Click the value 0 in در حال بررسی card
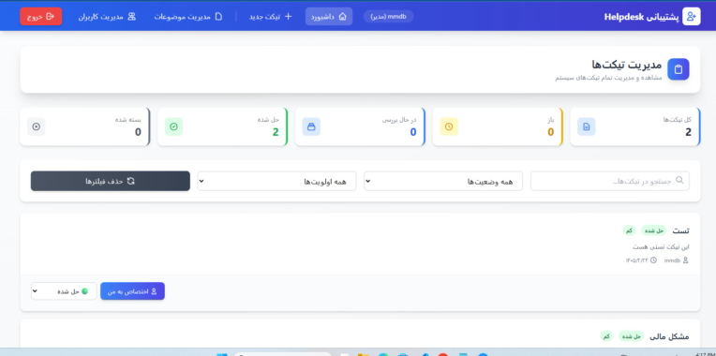Image resolution: width=716 pixels, height=356 pixels. tap(412, 132)
